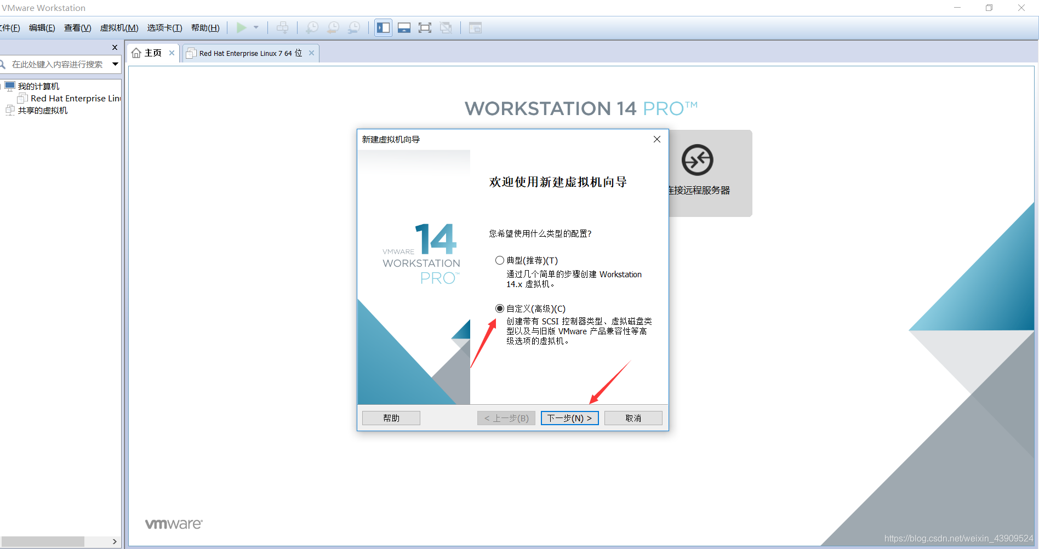Open the 虚拟机(M) menu

(x=119, y=28)
